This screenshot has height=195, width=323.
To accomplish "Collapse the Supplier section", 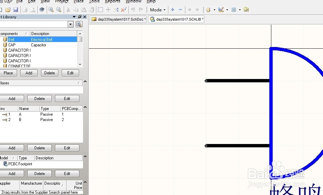I will [x=85, y=182].
